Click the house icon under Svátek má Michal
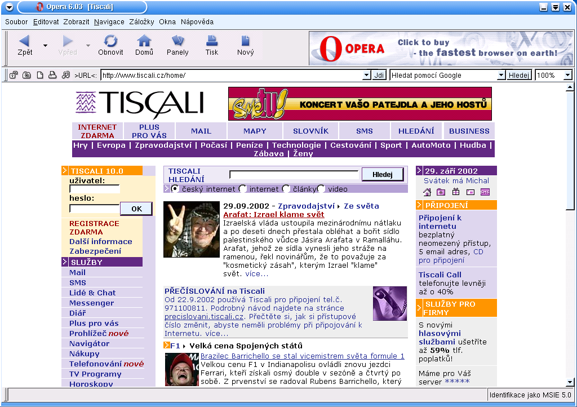Viewport: 577px width, 407px height. coord(427,192)
